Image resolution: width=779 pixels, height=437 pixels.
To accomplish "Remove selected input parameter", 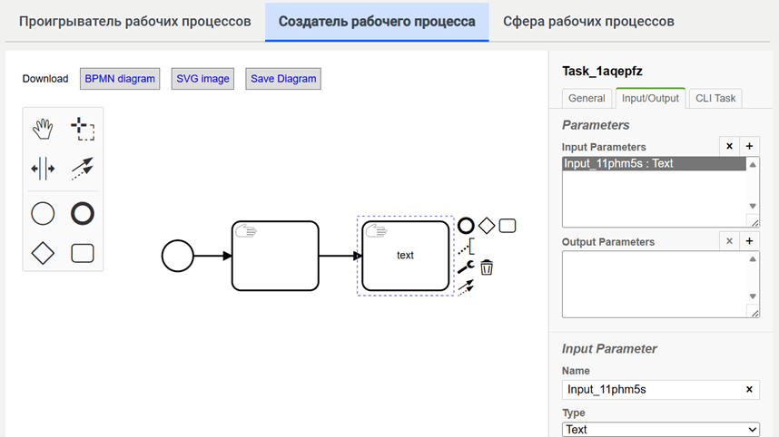I will click(729, 146).
